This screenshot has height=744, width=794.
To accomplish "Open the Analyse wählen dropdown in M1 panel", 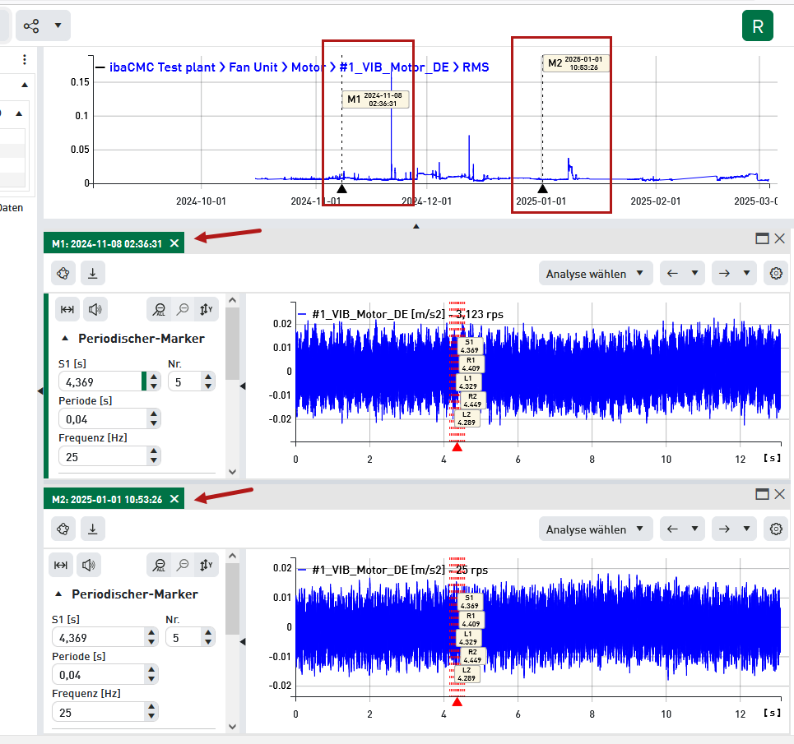I will [596, 274].
